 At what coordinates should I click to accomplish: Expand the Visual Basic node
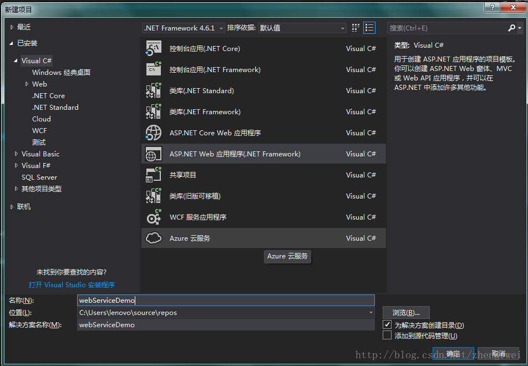pos(16,154)
